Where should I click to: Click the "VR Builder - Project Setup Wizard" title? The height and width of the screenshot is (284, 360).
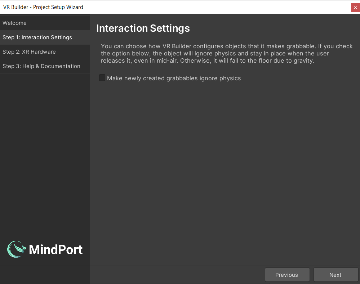coord(43,7)
